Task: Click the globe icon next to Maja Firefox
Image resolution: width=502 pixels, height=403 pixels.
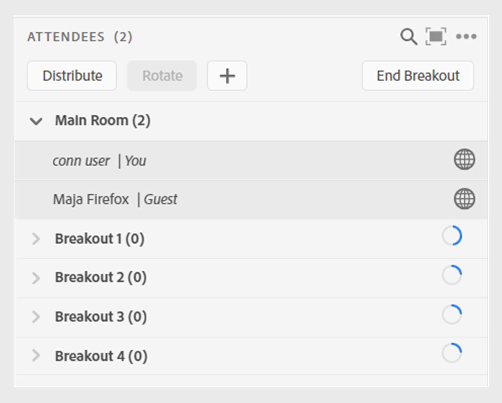Action: click(x=465, y=199)
